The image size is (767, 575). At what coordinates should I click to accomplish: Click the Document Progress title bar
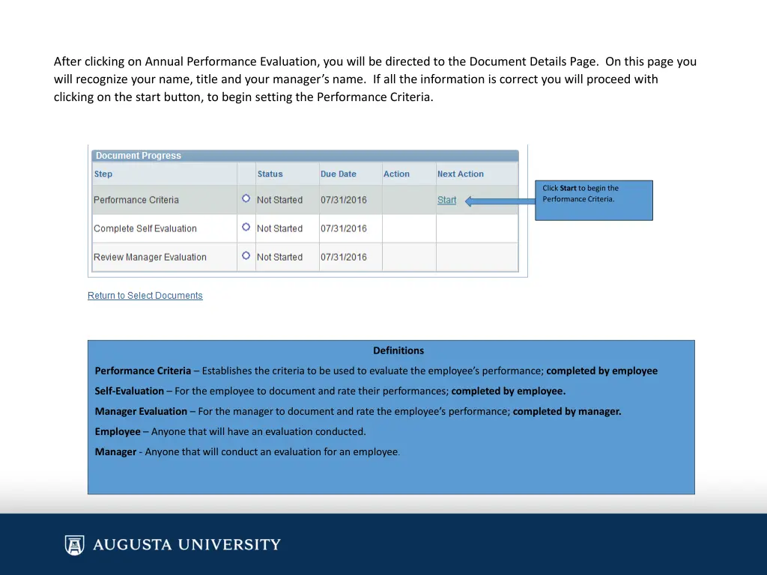(305, 156)
